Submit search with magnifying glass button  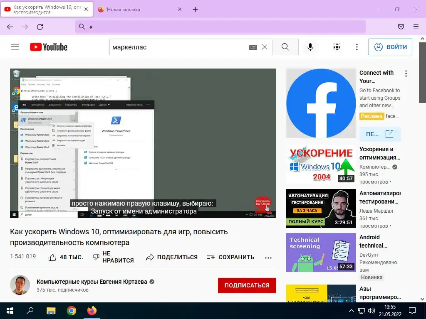(x=285, y=47)
